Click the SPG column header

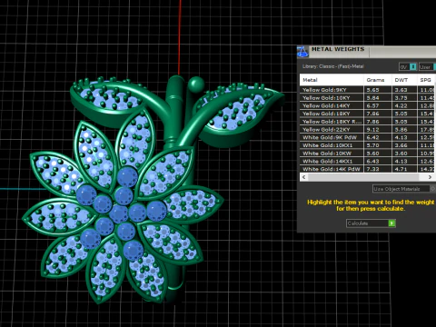point(426,80)
